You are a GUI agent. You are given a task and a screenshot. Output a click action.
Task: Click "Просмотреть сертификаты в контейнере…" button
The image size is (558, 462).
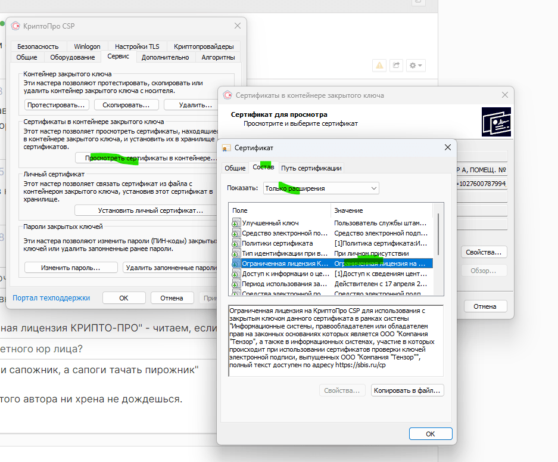(146, 158)
